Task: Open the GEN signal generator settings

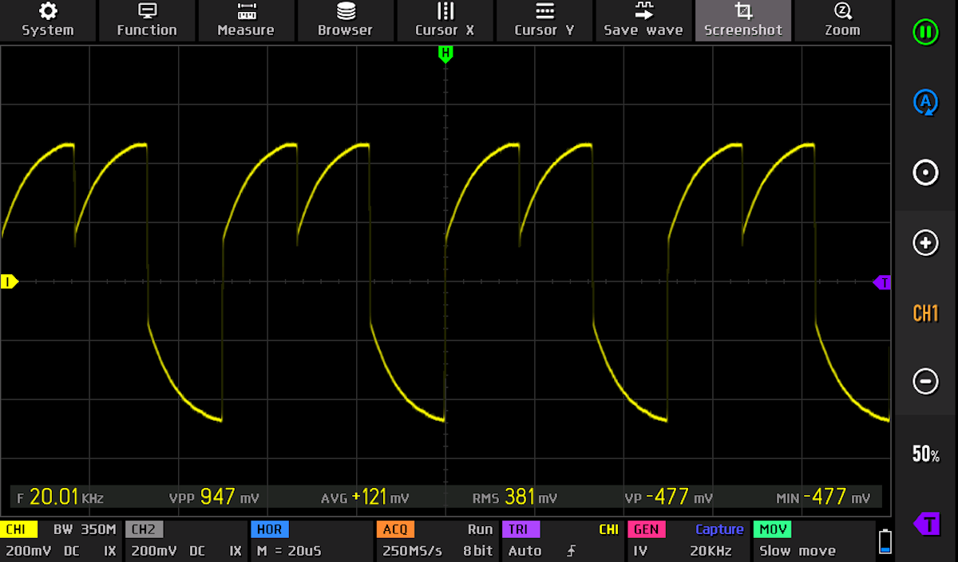Action: coord(687,540)
